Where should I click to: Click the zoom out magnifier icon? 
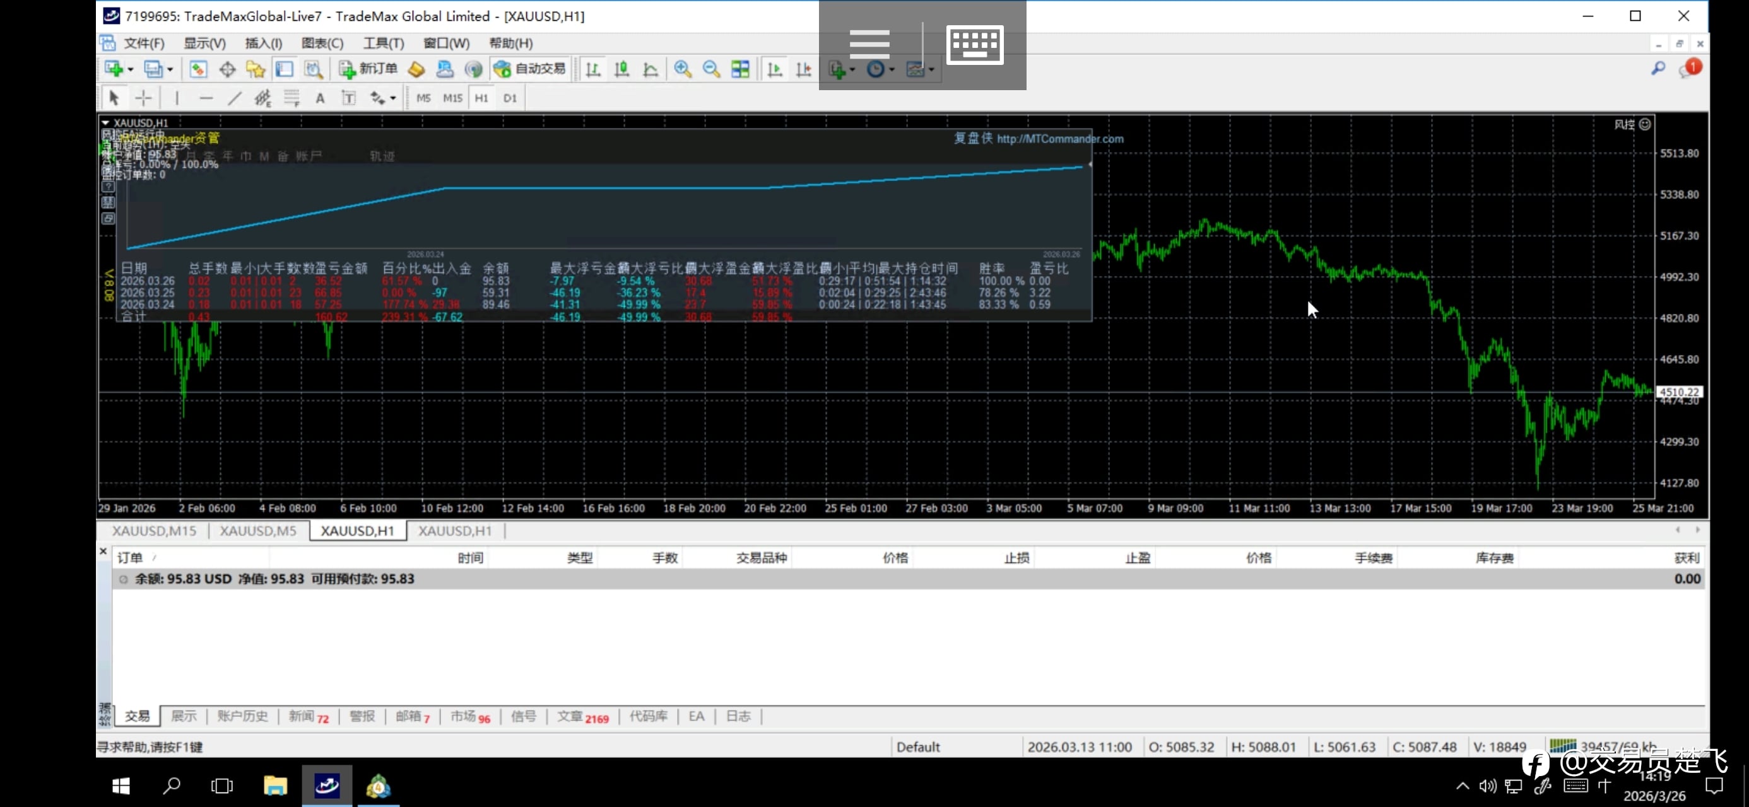711,69
